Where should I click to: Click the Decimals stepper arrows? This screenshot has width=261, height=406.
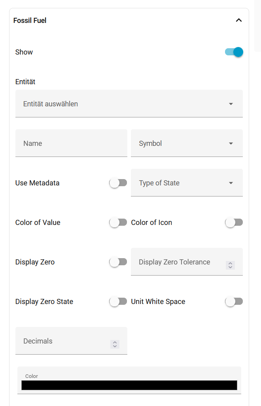tap(115, 344)
